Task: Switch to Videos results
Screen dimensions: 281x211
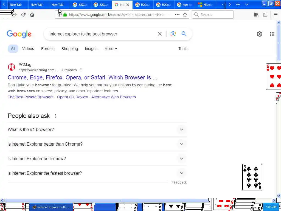Action: (x=28, y=49)
